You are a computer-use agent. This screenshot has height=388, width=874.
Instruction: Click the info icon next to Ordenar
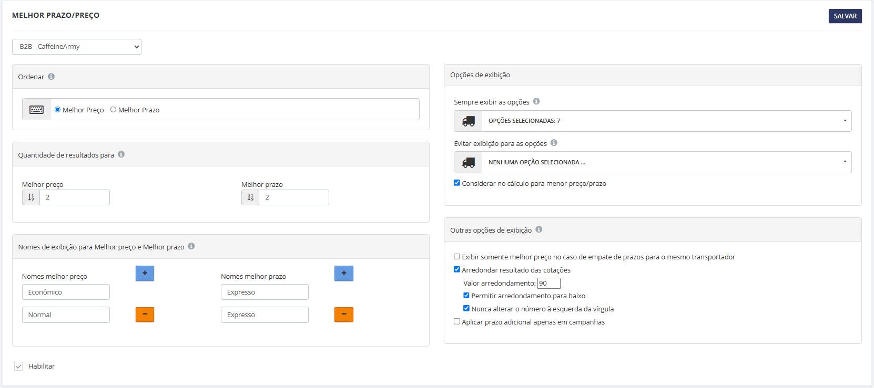coord(51,77)
